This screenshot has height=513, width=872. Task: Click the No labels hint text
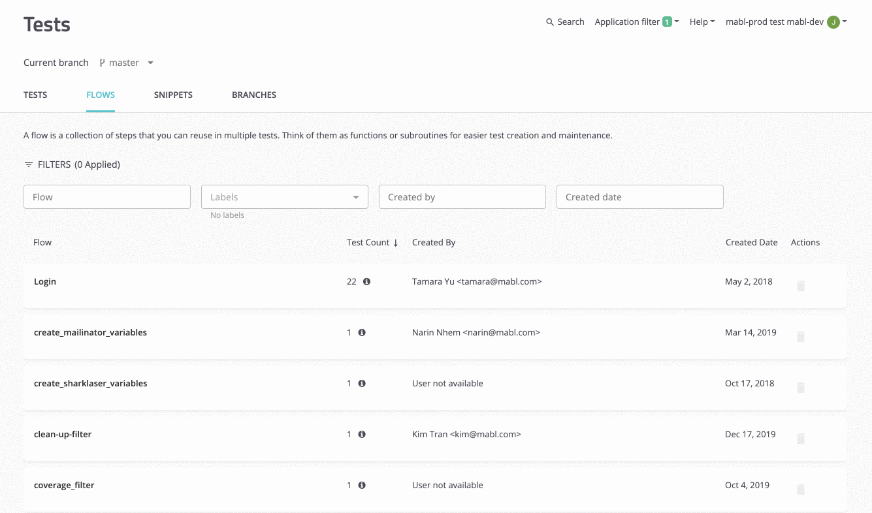(227, 215)
